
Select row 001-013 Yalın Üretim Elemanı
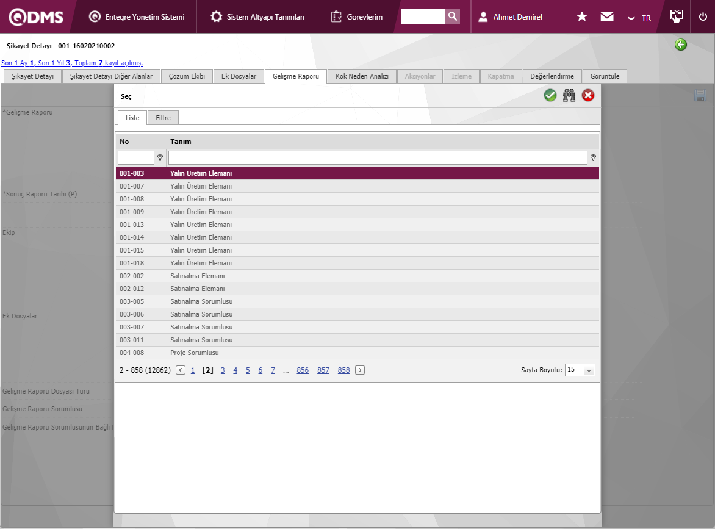point(357,225)
